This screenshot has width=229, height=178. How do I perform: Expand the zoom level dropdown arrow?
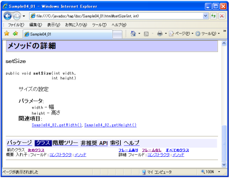tap(219, 172)
